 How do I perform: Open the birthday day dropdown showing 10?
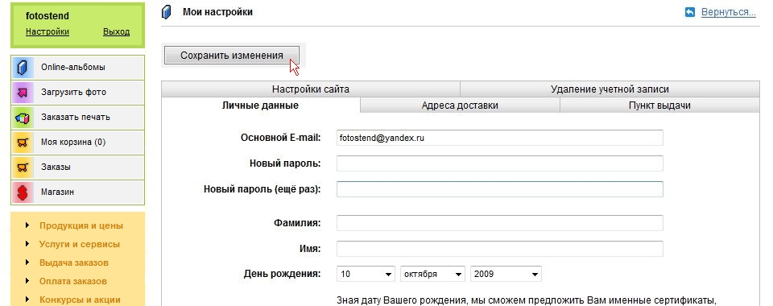click(366, 274)
